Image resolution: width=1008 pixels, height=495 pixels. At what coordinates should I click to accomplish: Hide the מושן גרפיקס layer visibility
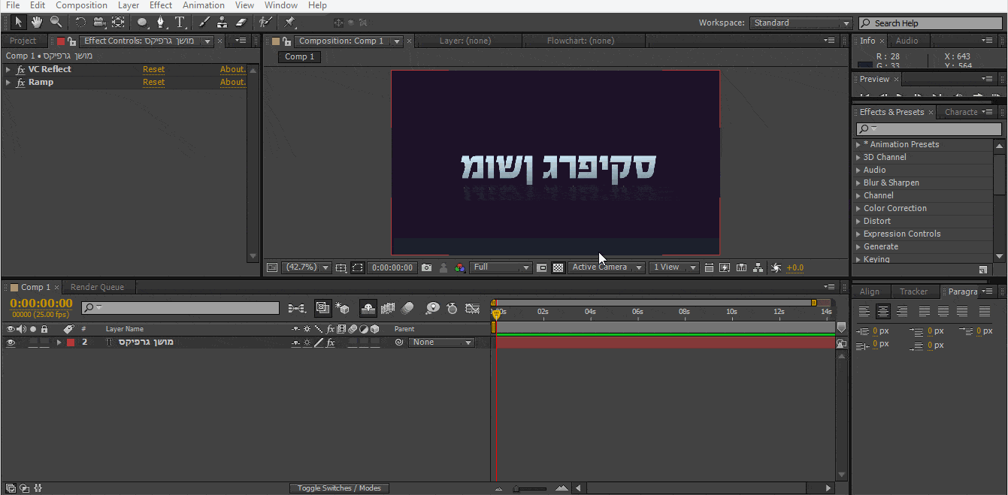(11, 342)
